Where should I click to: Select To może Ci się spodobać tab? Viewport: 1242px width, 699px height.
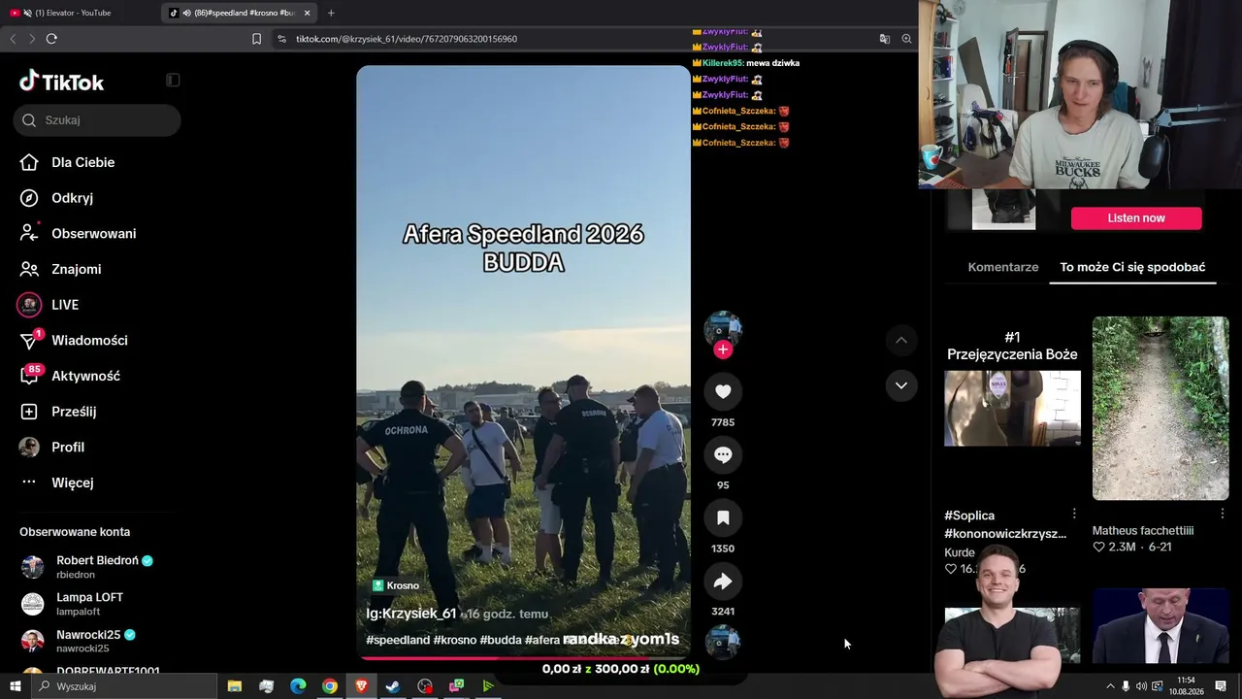(1132, 267)
